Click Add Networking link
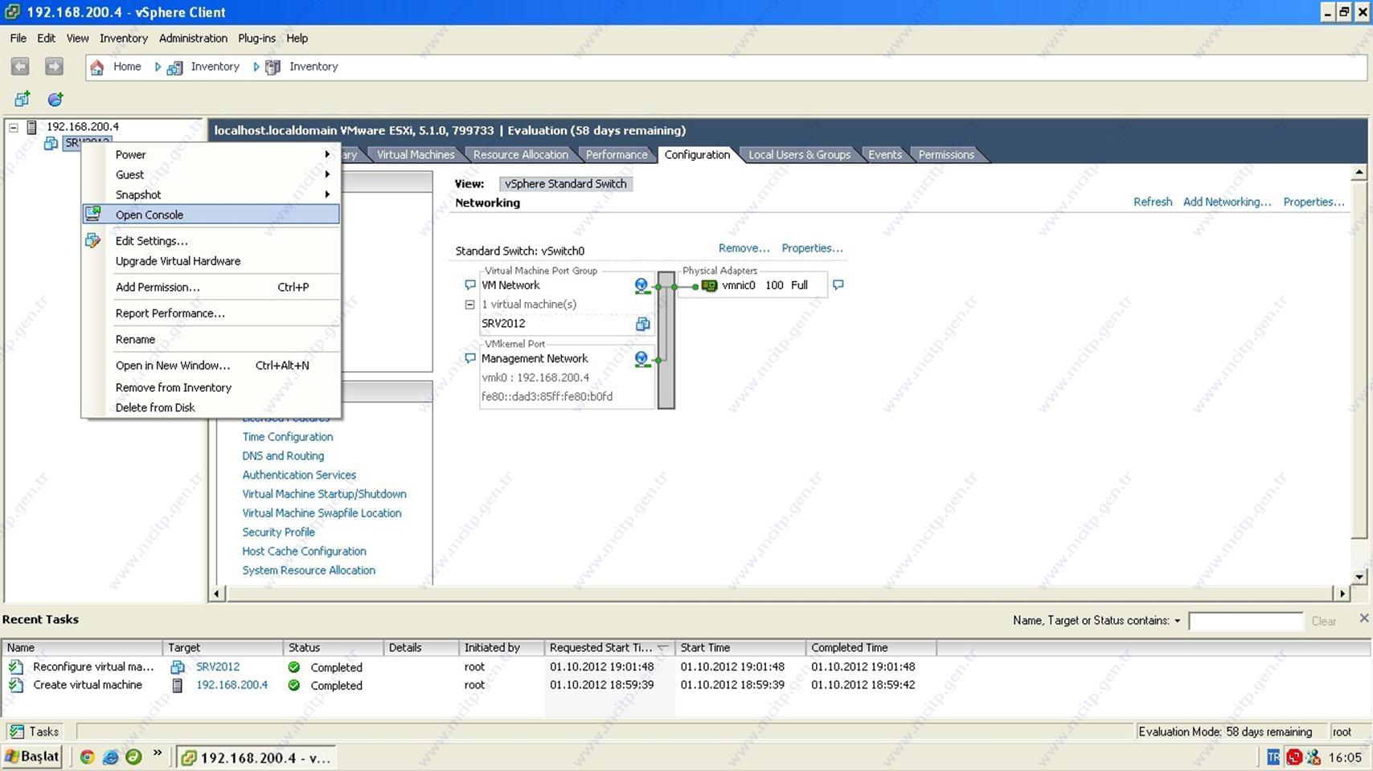This screenshot has height=771, width=1373. (x=1227, y=202)
